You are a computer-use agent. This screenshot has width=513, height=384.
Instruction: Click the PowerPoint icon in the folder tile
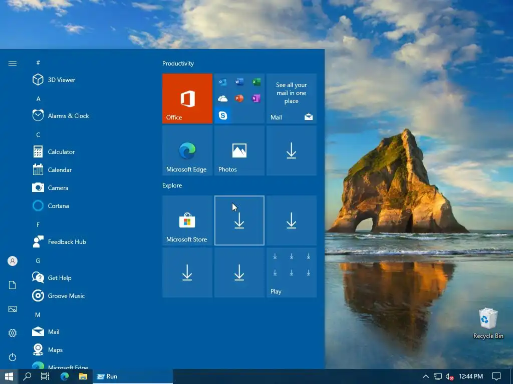[x=239, y=98]
